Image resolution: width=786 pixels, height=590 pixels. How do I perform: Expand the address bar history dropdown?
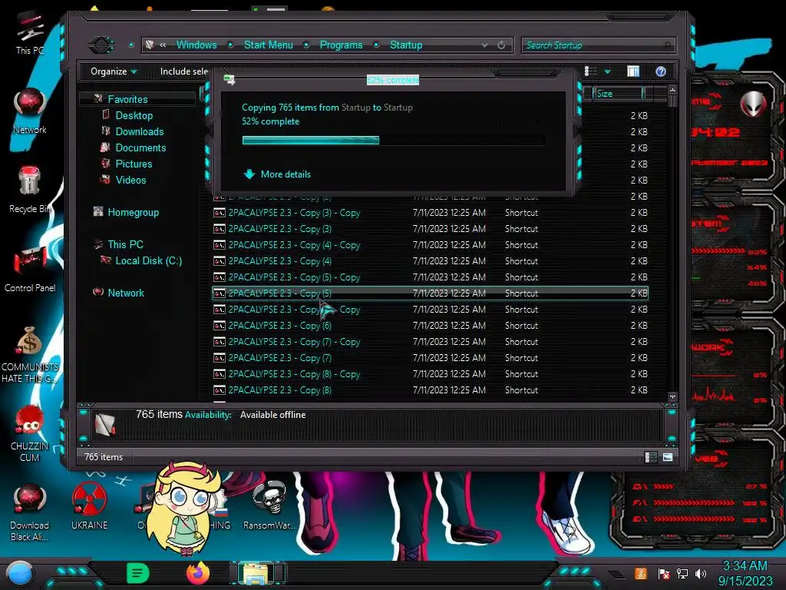click(485, 45)
